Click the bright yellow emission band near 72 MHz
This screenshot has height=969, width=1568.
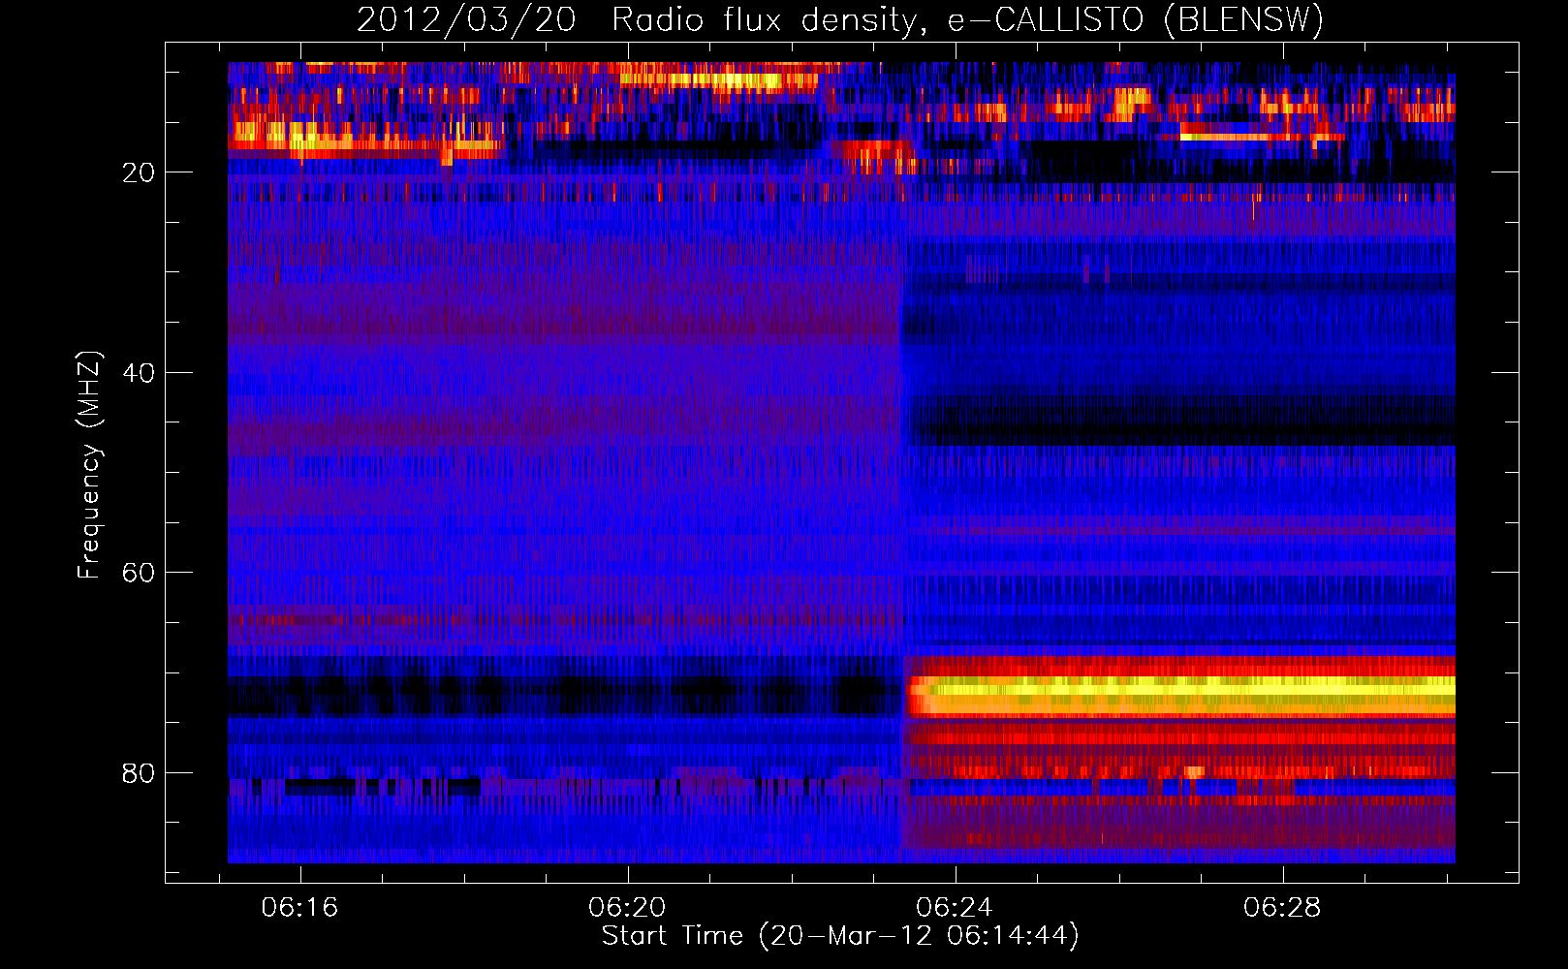[x=1180, y=691]
